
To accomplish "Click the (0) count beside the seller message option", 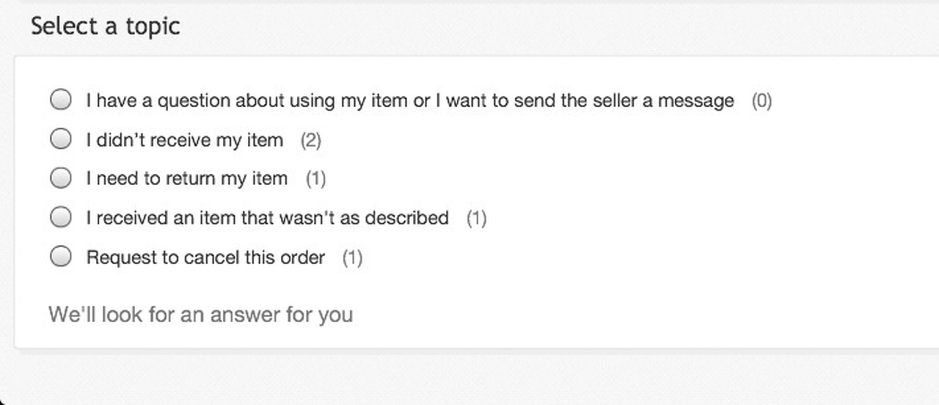I will point(761,101).
